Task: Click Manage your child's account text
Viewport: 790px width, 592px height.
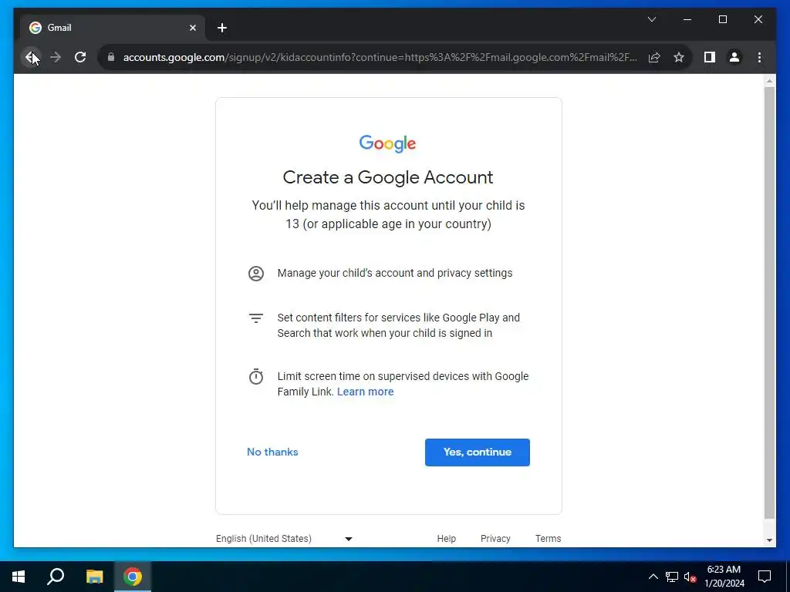Action: (x=394, y=274)
